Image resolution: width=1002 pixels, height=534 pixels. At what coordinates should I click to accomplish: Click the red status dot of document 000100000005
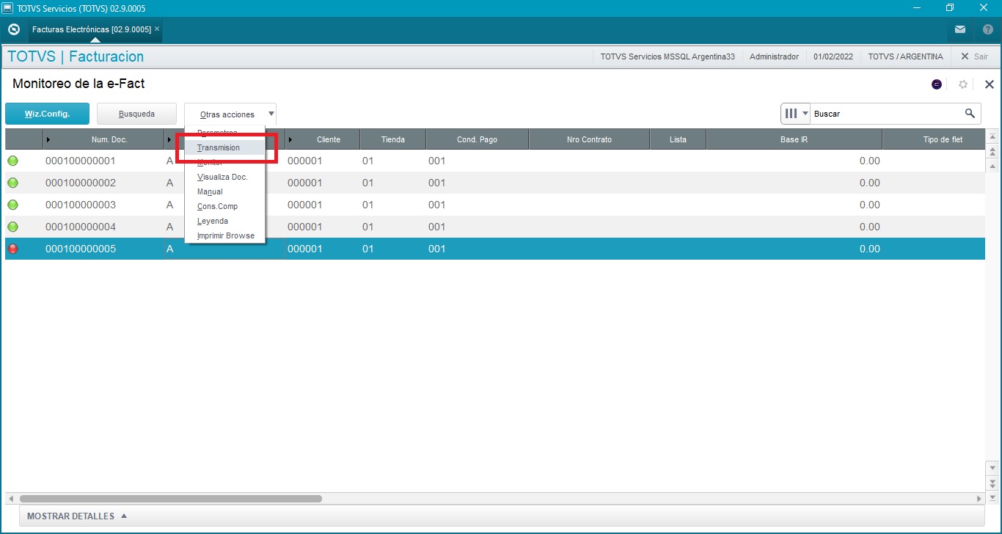click(12, 249)
